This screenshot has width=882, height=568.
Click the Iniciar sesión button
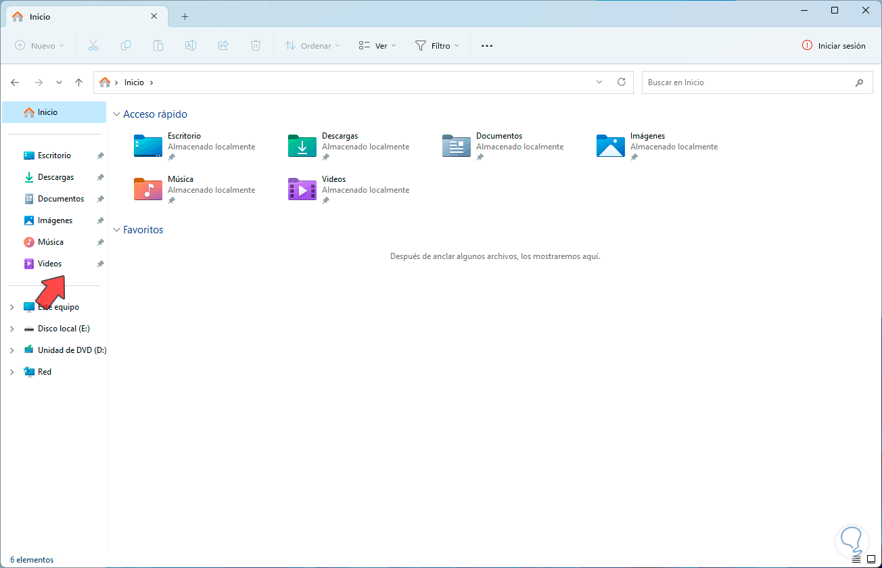click(833, 45)
